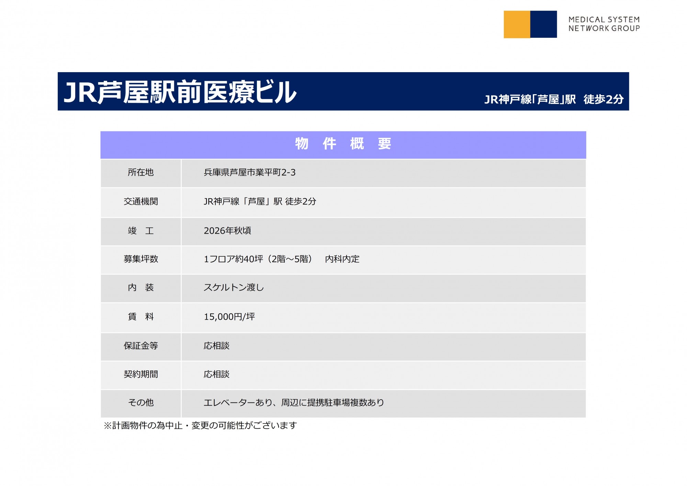Click the orange square in the logo

(x=517, y=24)
